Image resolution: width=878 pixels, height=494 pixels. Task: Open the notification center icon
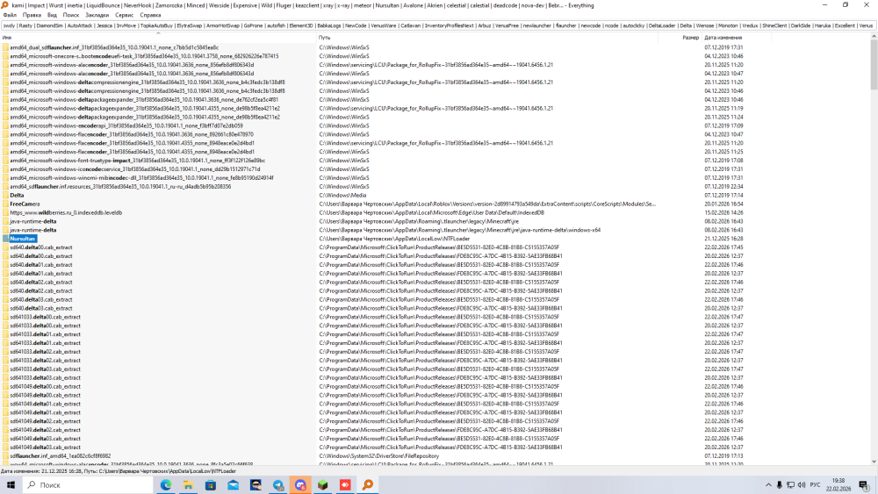point(864,485)
